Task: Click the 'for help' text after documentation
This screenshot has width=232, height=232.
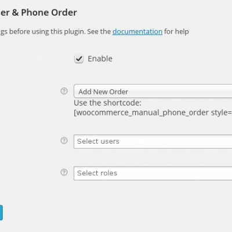Action: tap(176, 31)
